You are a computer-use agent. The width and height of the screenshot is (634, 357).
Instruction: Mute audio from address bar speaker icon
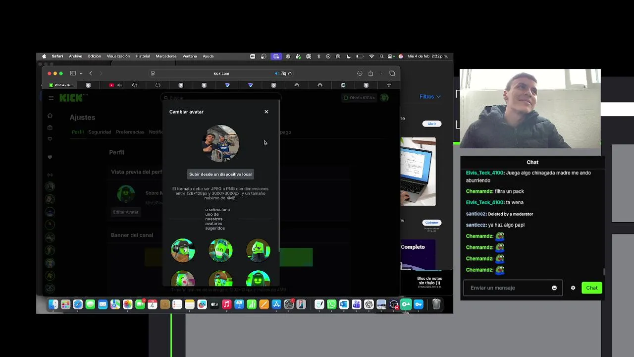tap(277, 73)
